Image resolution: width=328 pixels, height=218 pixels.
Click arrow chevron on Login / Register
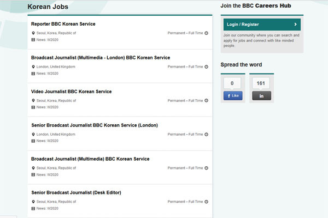pyautogui.click(x=295, y=25)
